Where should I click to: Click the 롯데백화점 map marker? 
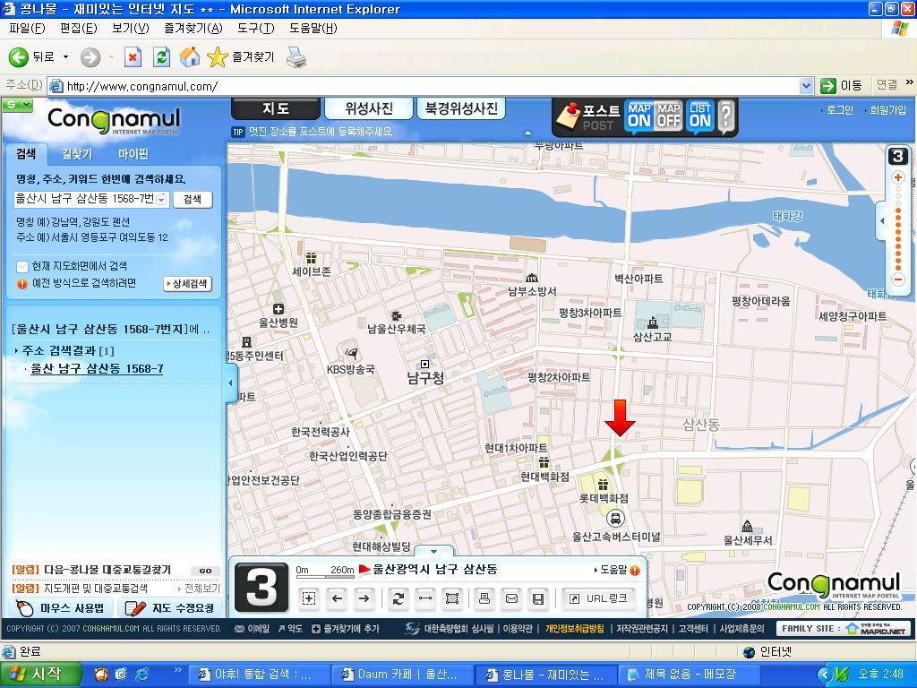tap(603, 485)
